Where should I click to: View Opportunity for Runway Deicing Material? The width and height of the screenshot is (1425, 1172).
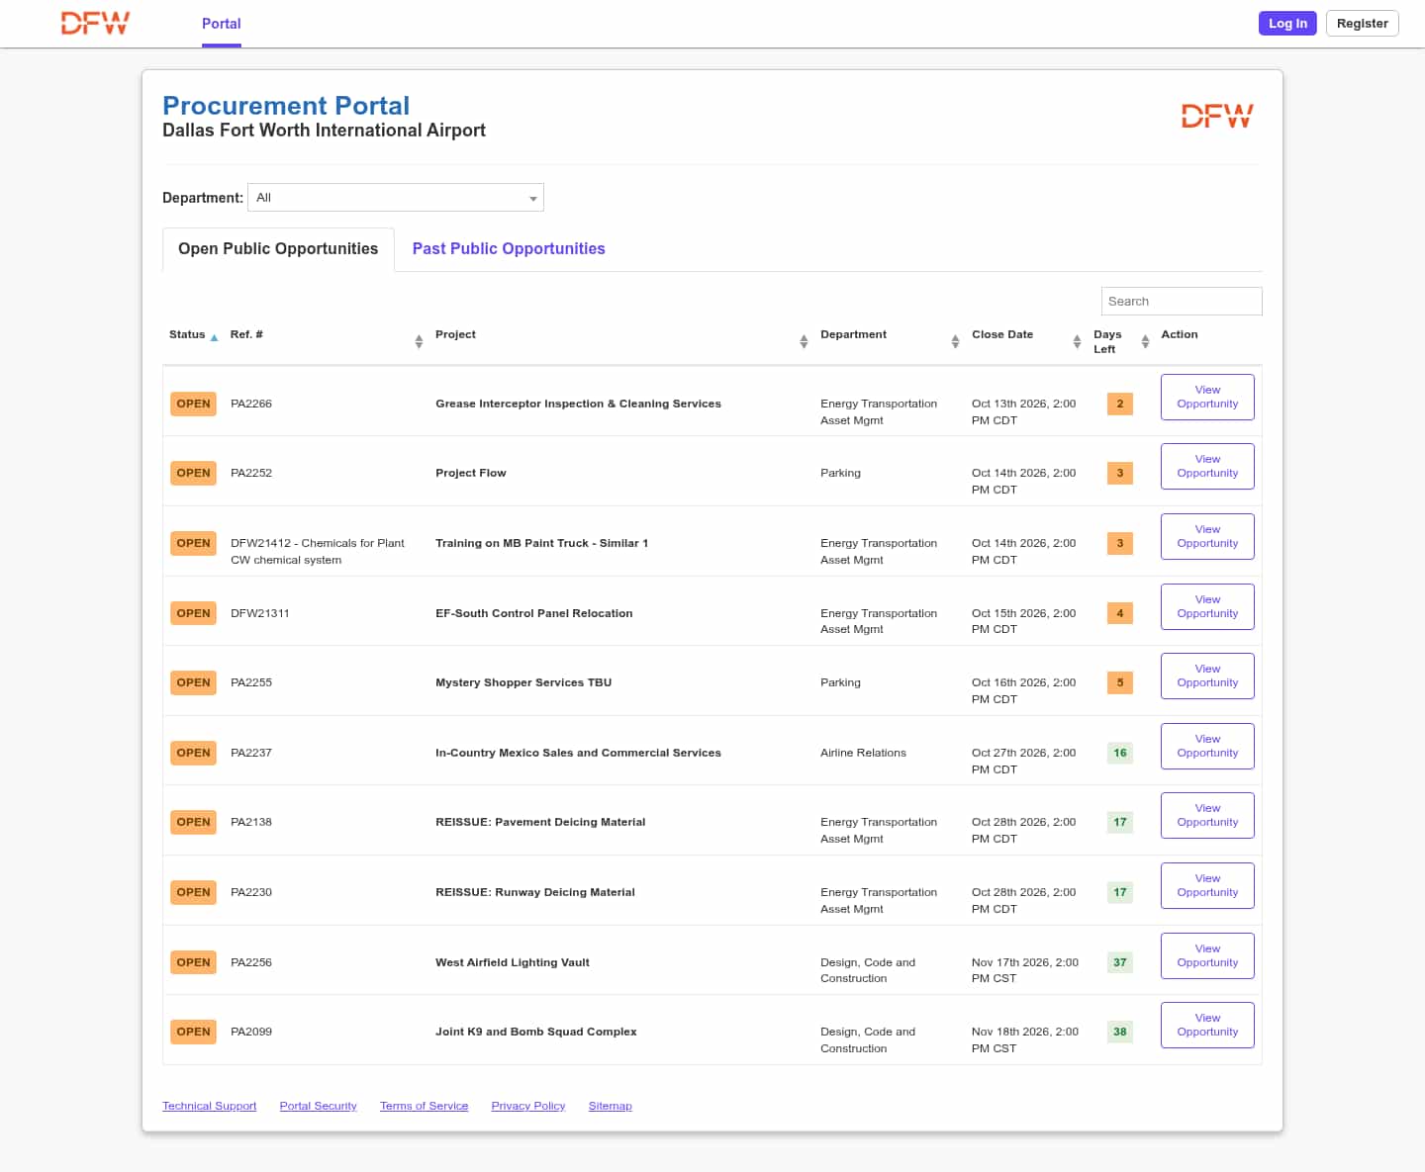[1207, 885]
